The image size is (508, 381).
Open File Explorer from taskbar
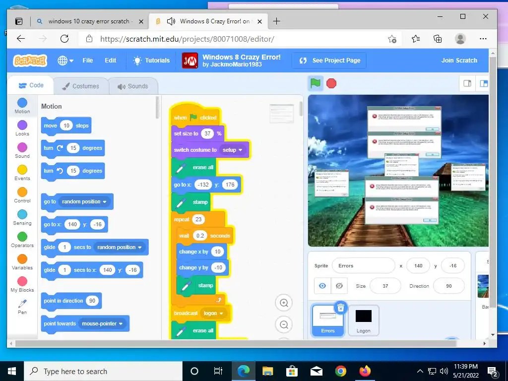tap(267, 371)
